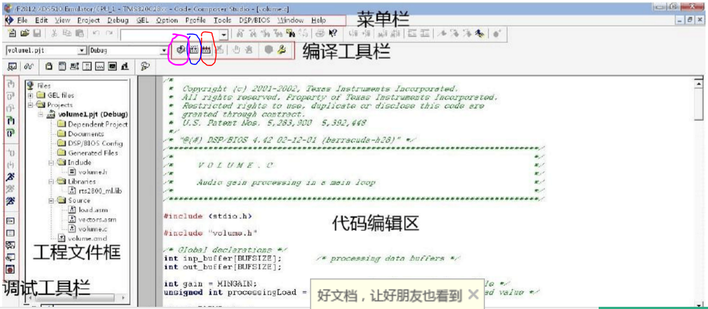Open the Tools menu
The width and height of the screenshot is (708, 309).
point(223,20)
